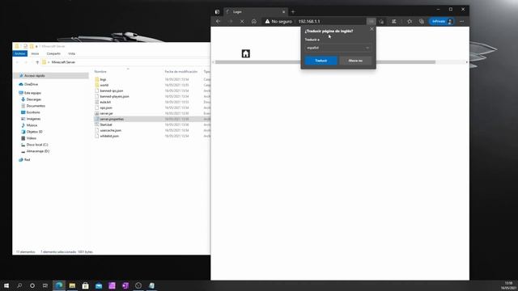Close the Login browser tab
518x291 pixels.
tap(283, 12)
